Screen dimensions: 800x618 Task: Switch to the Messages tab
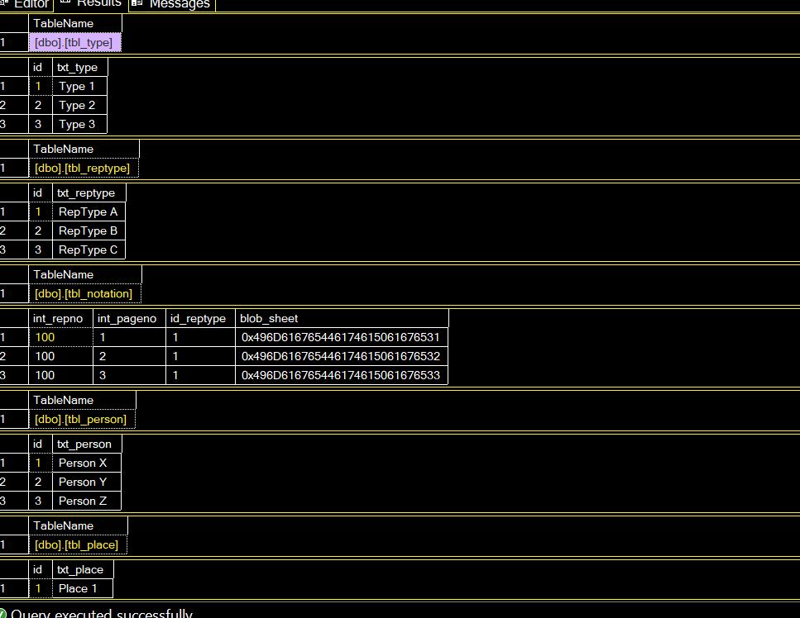pos(179,4)
